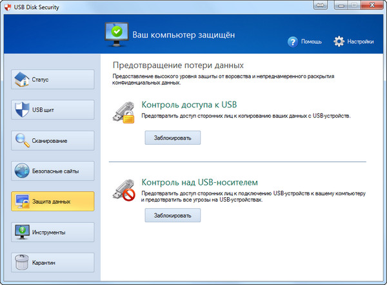Screen dimensions: 387x285
Task: Switch to the Защита данных tab
Action: tap(54, 201)
